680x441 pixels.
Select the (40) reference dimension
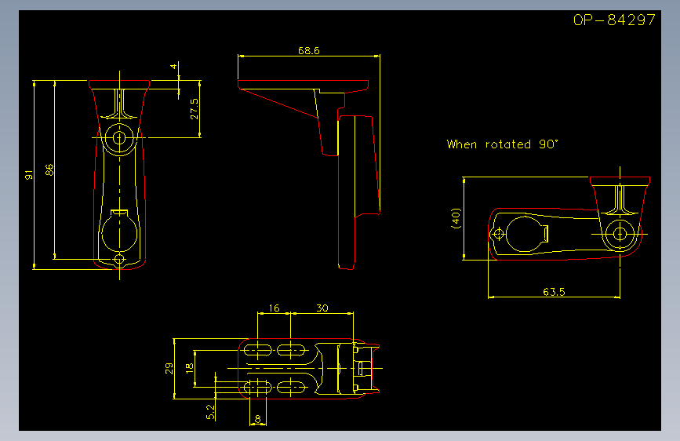[x=456, y=218]
